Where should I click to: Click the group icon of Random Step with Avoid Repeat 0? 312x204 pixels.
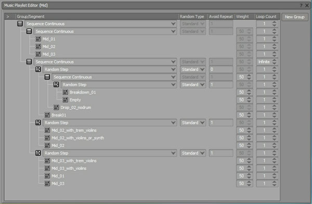pyautogui.click(x=38, y=69)
